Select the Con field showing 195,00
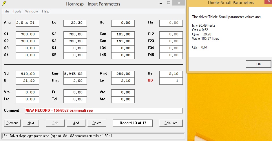 click(x=123, y=42)
